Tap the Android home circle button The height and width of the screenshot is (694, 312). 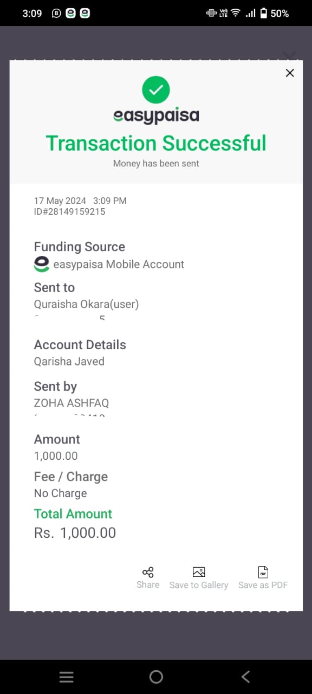pyautogui.click(x=156, y=677)
